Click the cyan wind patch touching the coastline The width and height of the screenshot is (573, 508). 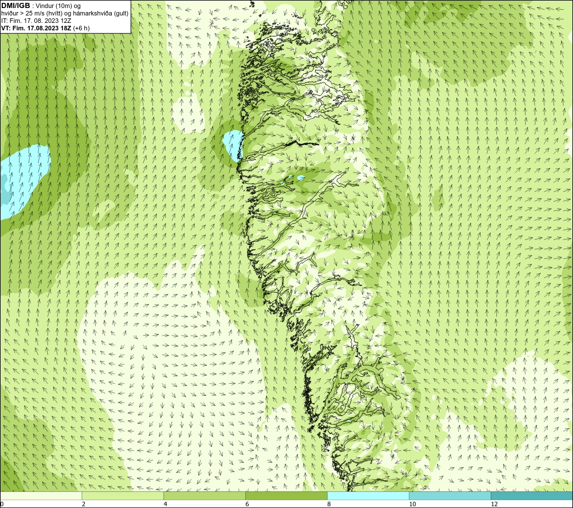tap(233, 145)
